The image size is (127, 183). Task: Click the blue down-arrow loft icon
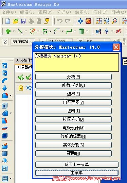click(5, 88)
